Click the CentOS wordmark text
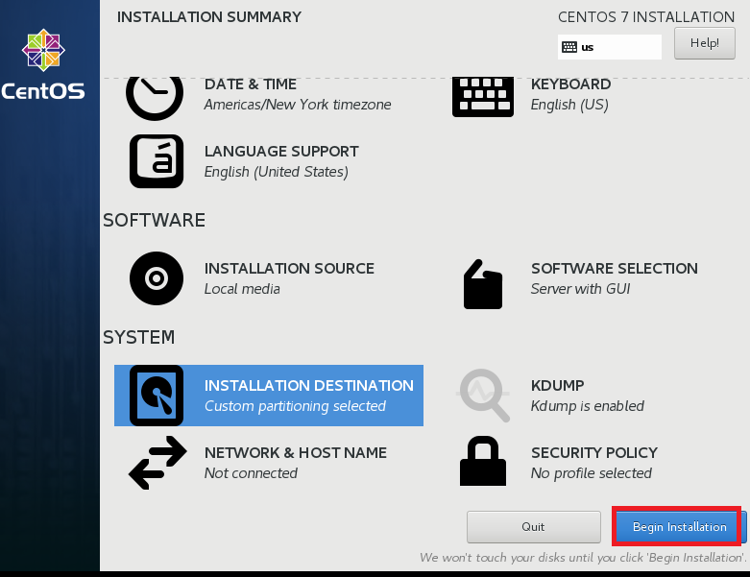Viewport: 750px width, 577px height. pos(43,91)
